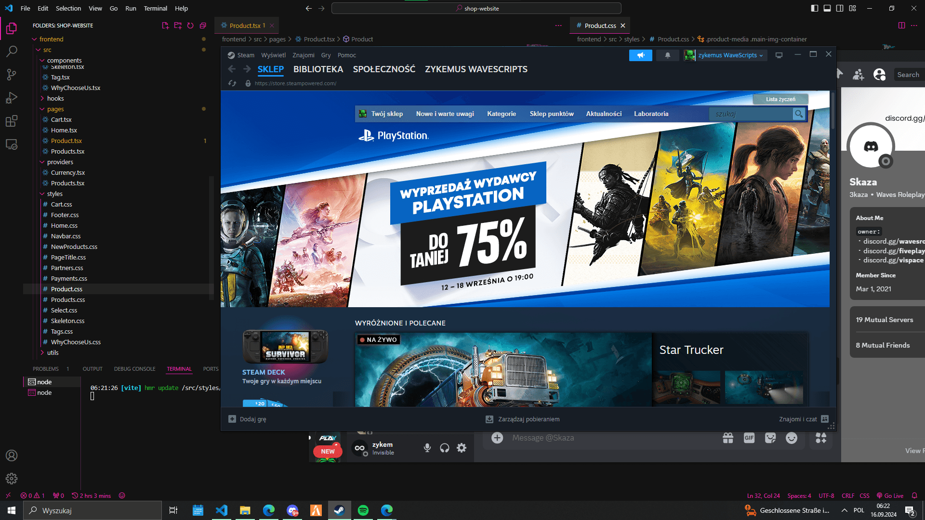Click Lista życzeń button in Steam
925x520 pixels.
pos(780,99)
